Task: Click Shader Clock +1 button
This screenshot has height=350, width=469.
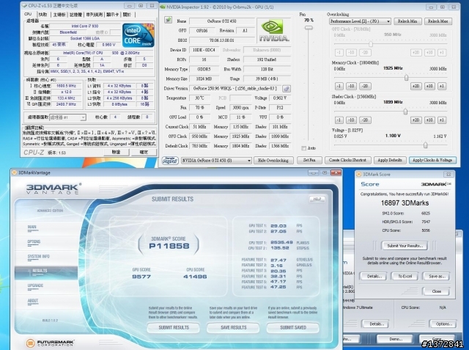Action: [x=442, y=120]
